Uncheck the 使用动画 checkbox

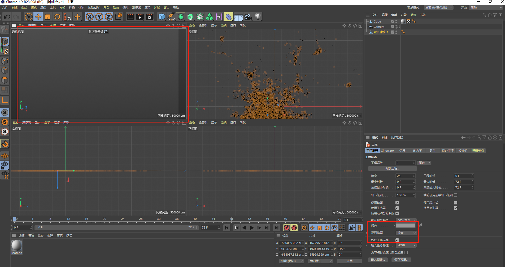(x=397, y=202)
